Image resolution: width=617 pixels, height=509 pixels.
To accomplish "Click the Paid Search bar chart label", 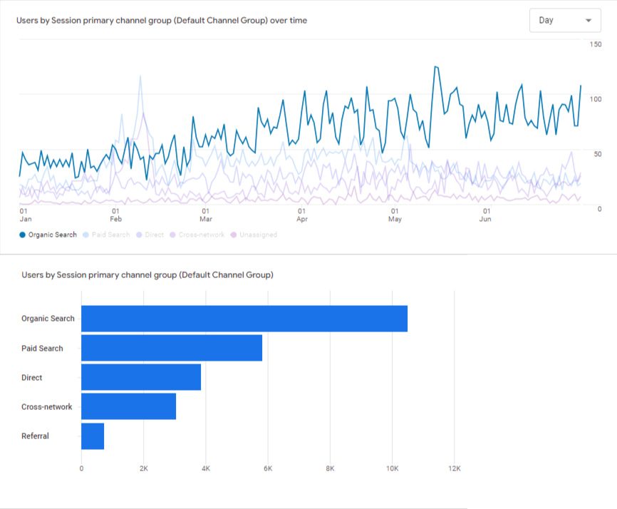I will point(42,349).
